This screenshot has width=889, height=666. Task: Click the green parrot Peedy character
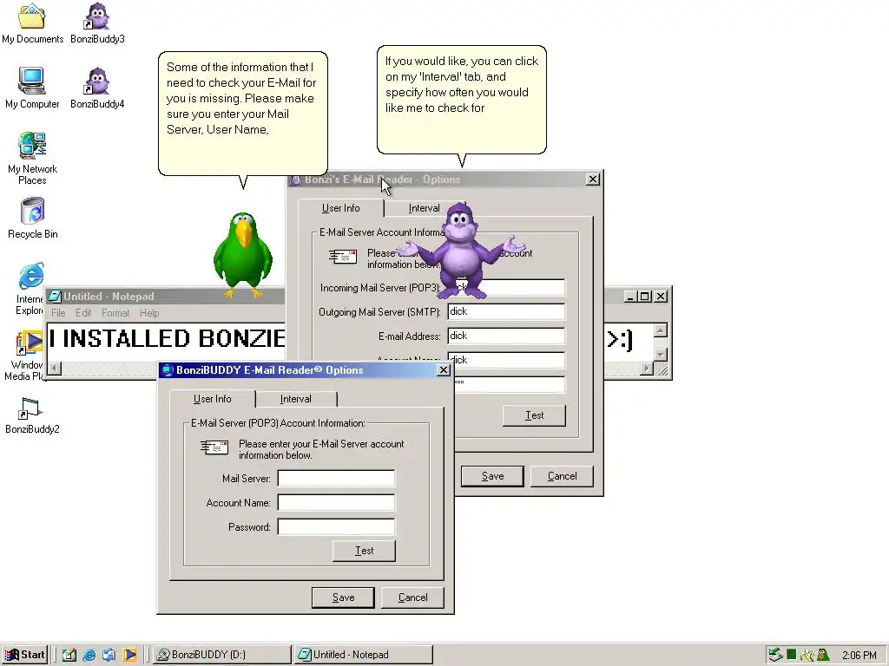click(243, 254)
